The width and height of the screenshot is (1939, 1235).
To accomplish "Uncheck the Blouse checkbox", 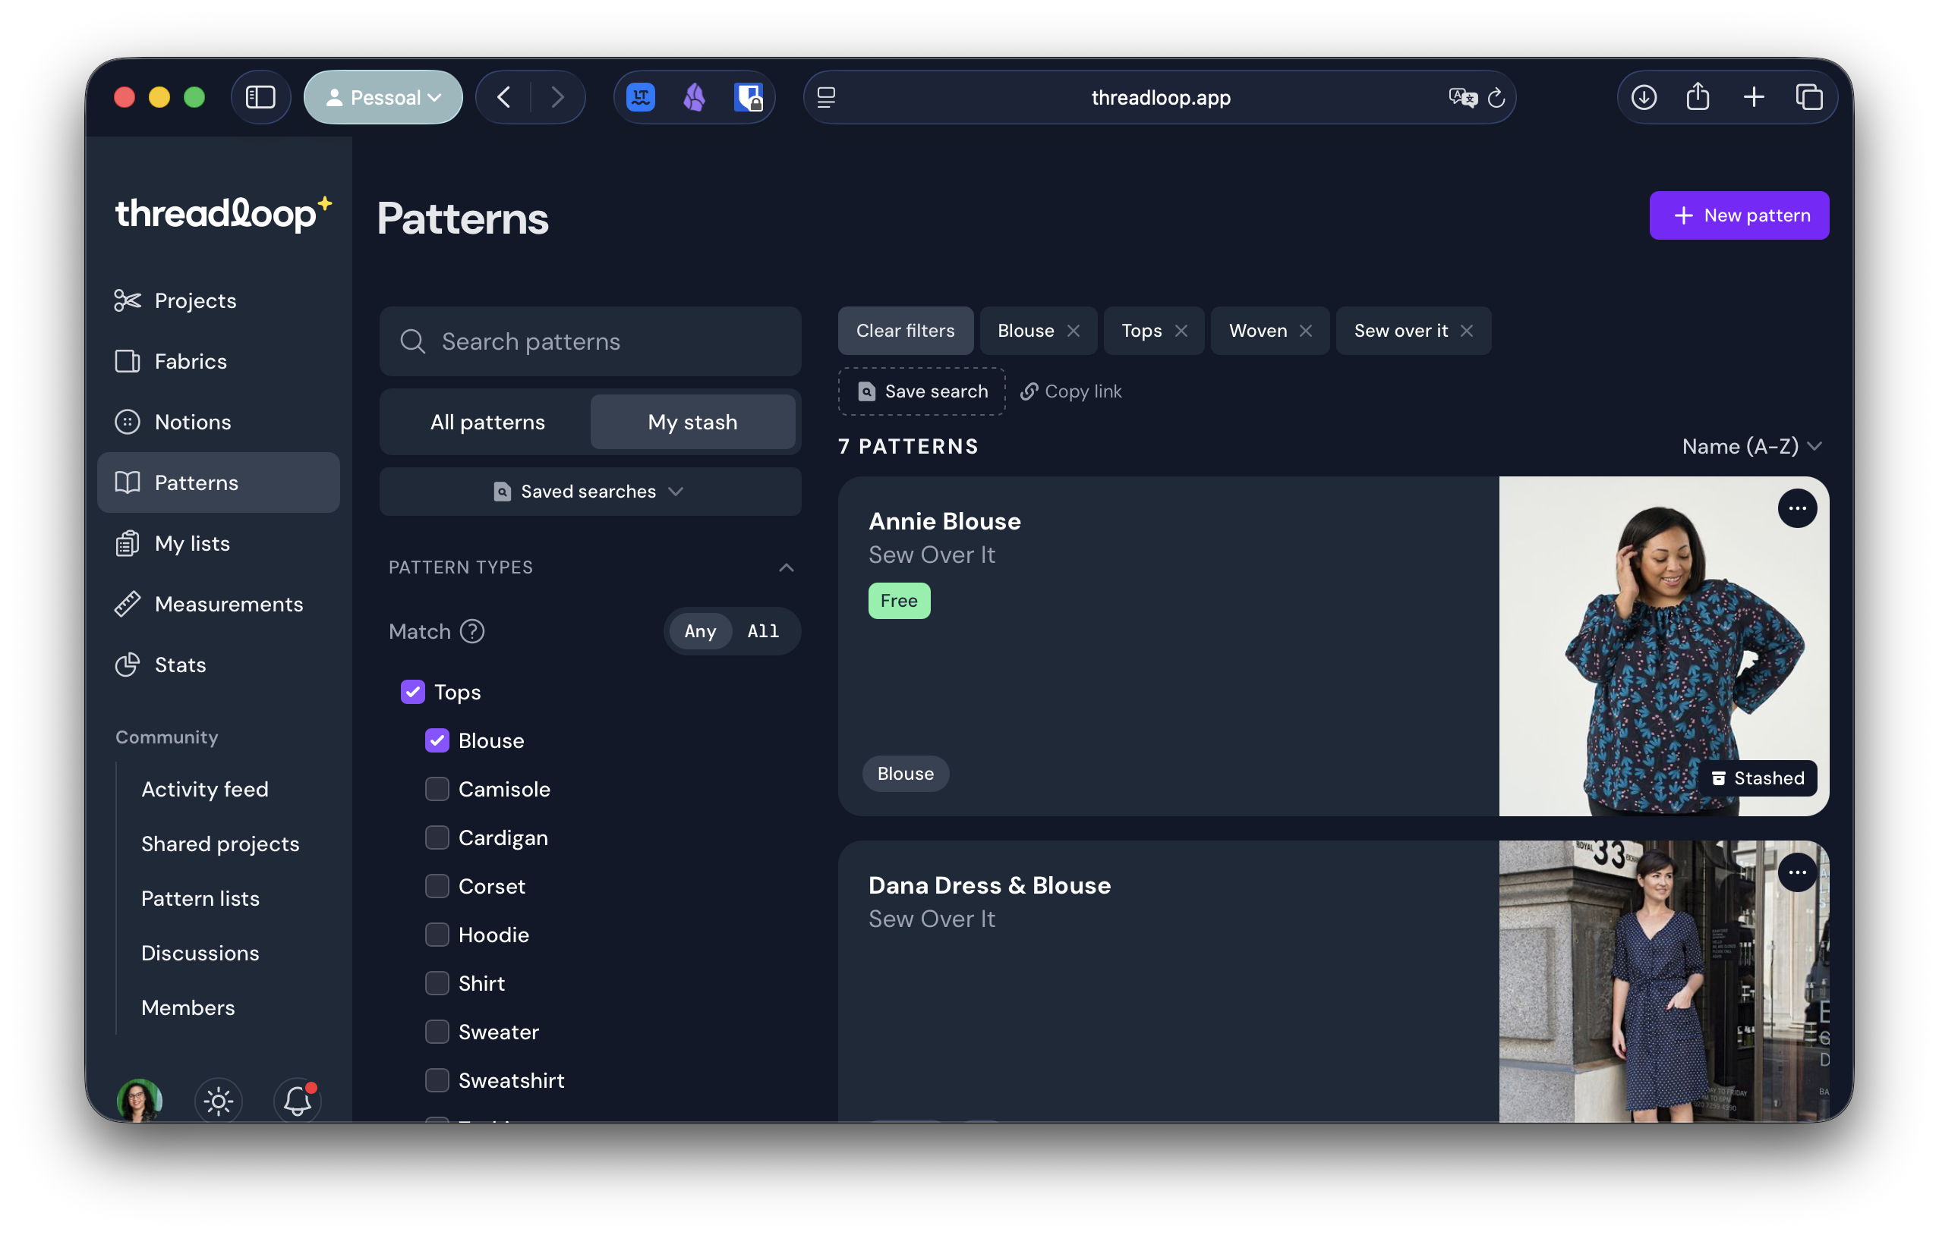I will coord(437,740).
